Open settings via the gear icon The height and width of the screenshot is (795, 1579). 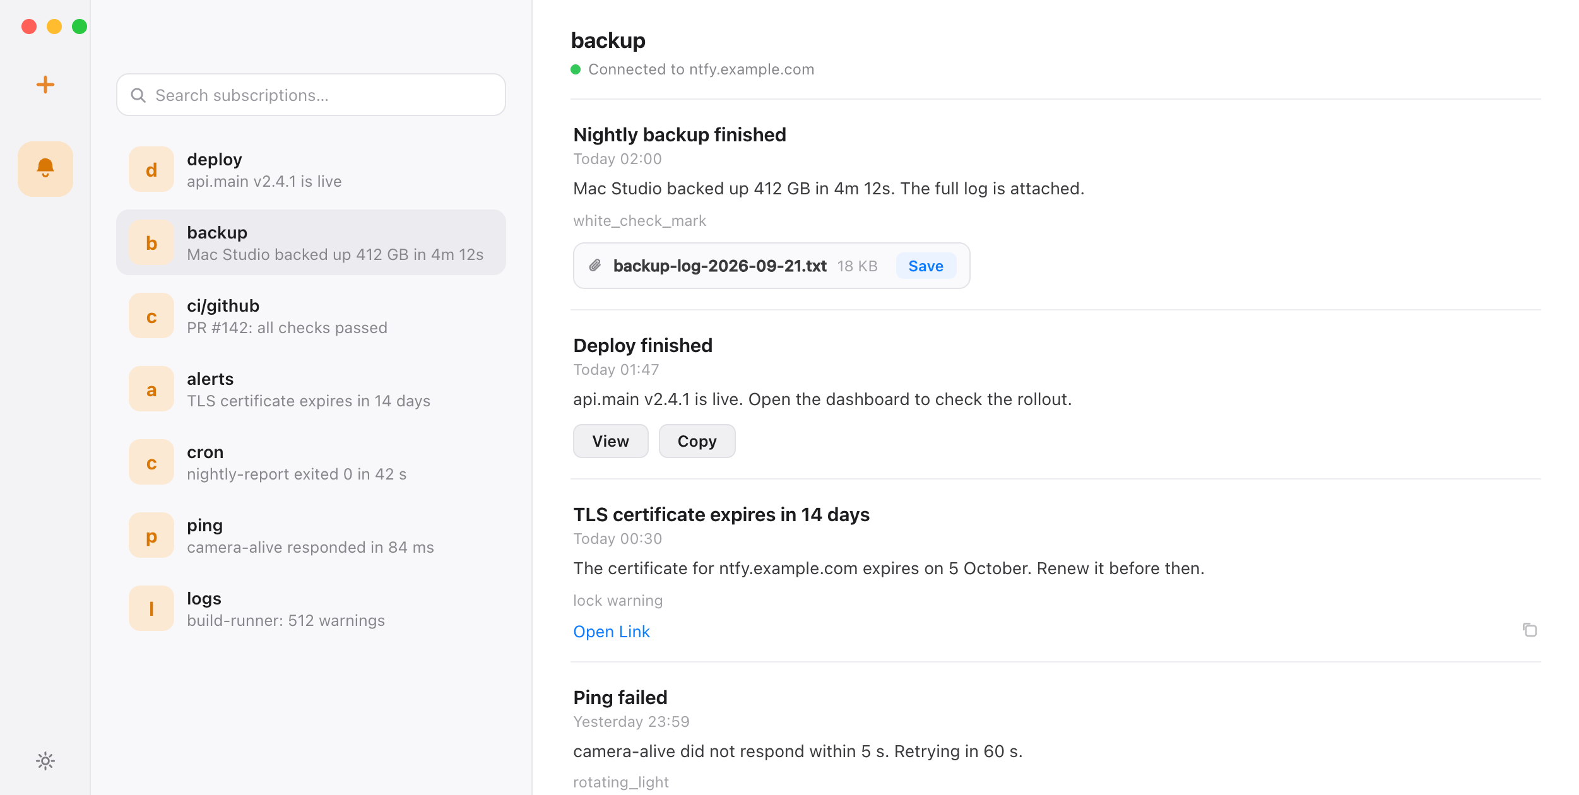[45, 761]
